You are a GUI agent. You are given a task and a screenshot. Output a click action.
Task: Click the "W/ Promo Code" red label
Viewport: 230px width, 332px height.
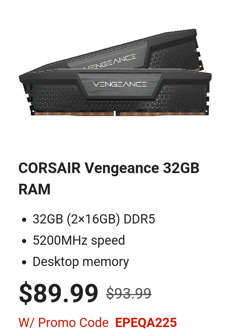[63, 322]
